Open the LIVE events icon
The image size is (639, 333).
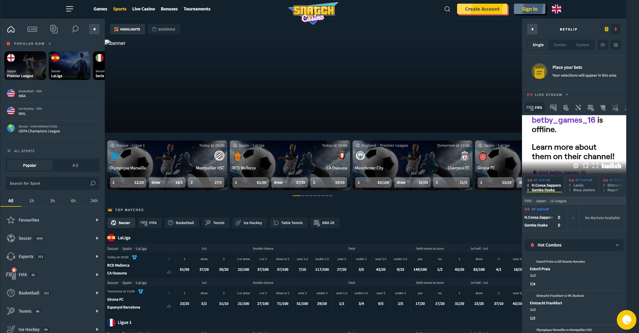coord(32,29)
